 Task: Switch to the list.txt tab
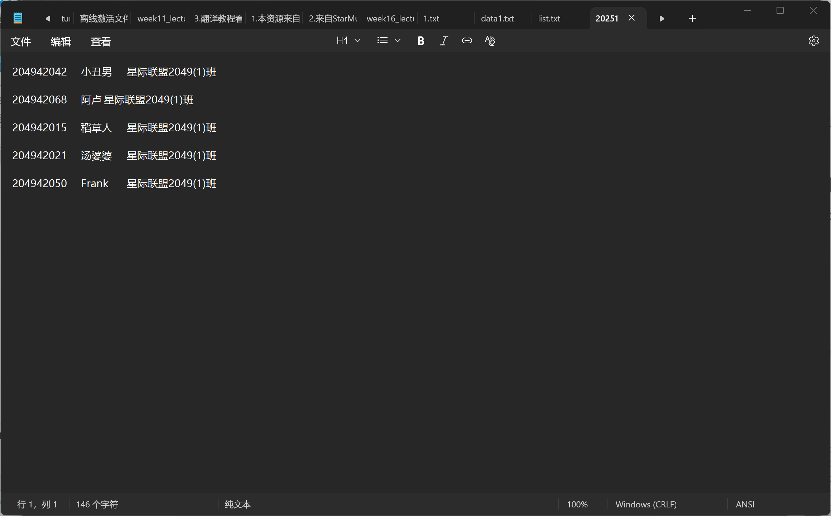click(549, 18)
